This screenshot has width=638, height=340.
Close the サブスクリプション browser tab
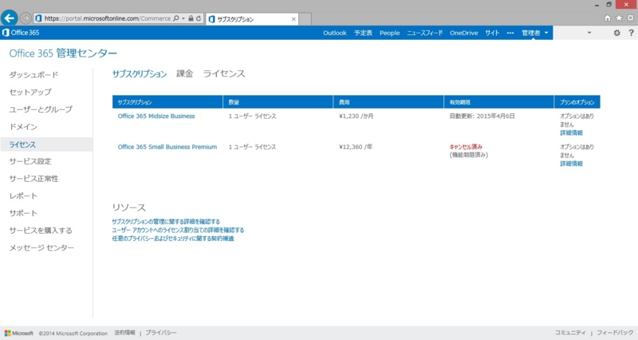pyautogui.click(x=293, y=19)
